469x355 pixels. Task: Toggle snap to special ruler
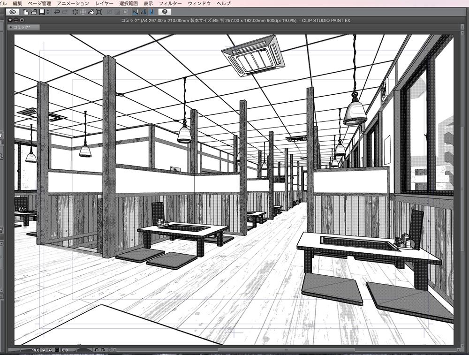pos(144,12)
